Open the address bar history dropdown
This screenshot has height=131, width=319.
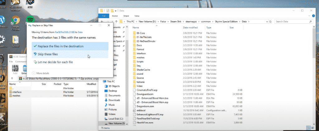[x=267, y=22]
